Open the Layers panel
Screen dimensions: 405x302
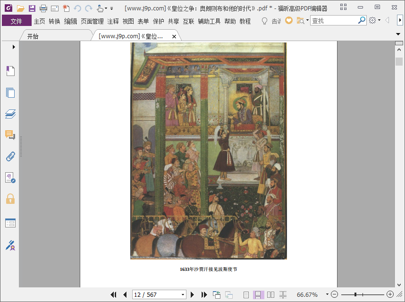click(10, 114)
